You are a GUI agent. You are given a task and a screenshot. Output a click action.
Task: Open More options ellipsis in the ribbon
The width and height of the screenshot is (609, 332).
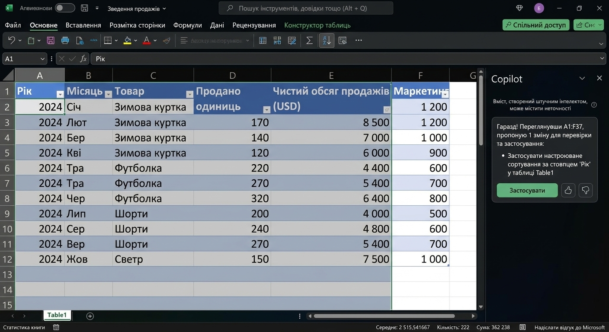point(359,40)
